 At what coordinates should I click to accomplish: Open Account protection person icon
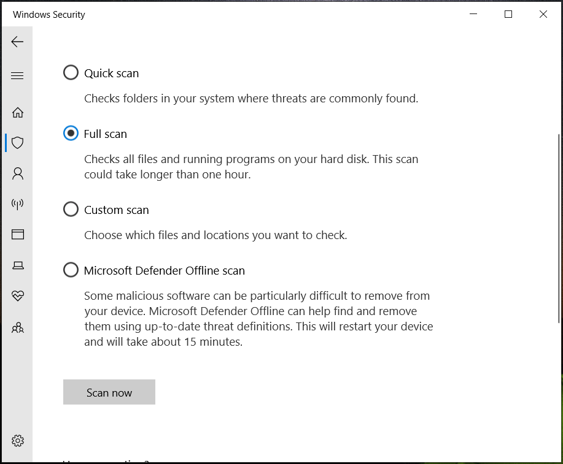18,173
